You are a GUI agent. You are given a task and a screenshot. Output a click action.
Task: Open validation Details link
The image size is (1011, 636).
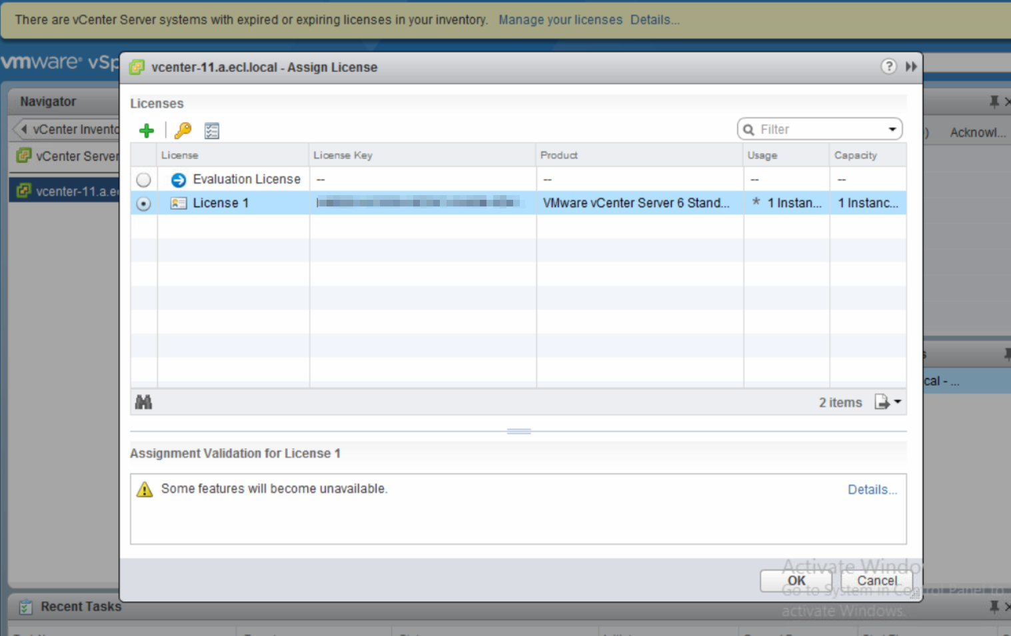(x=872, y=489)
